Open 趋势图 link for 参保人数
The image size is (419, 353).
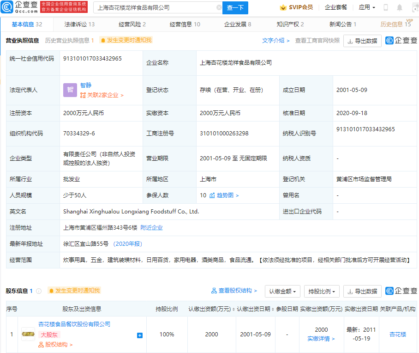pos(227,195)
